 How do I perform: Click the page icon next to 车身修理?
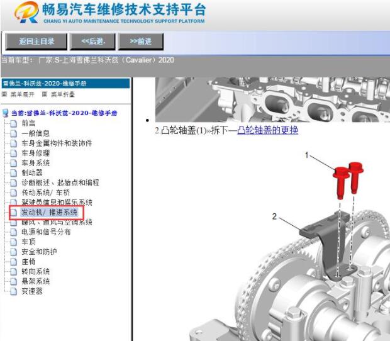pyautogui.click(x=13, y=154)
